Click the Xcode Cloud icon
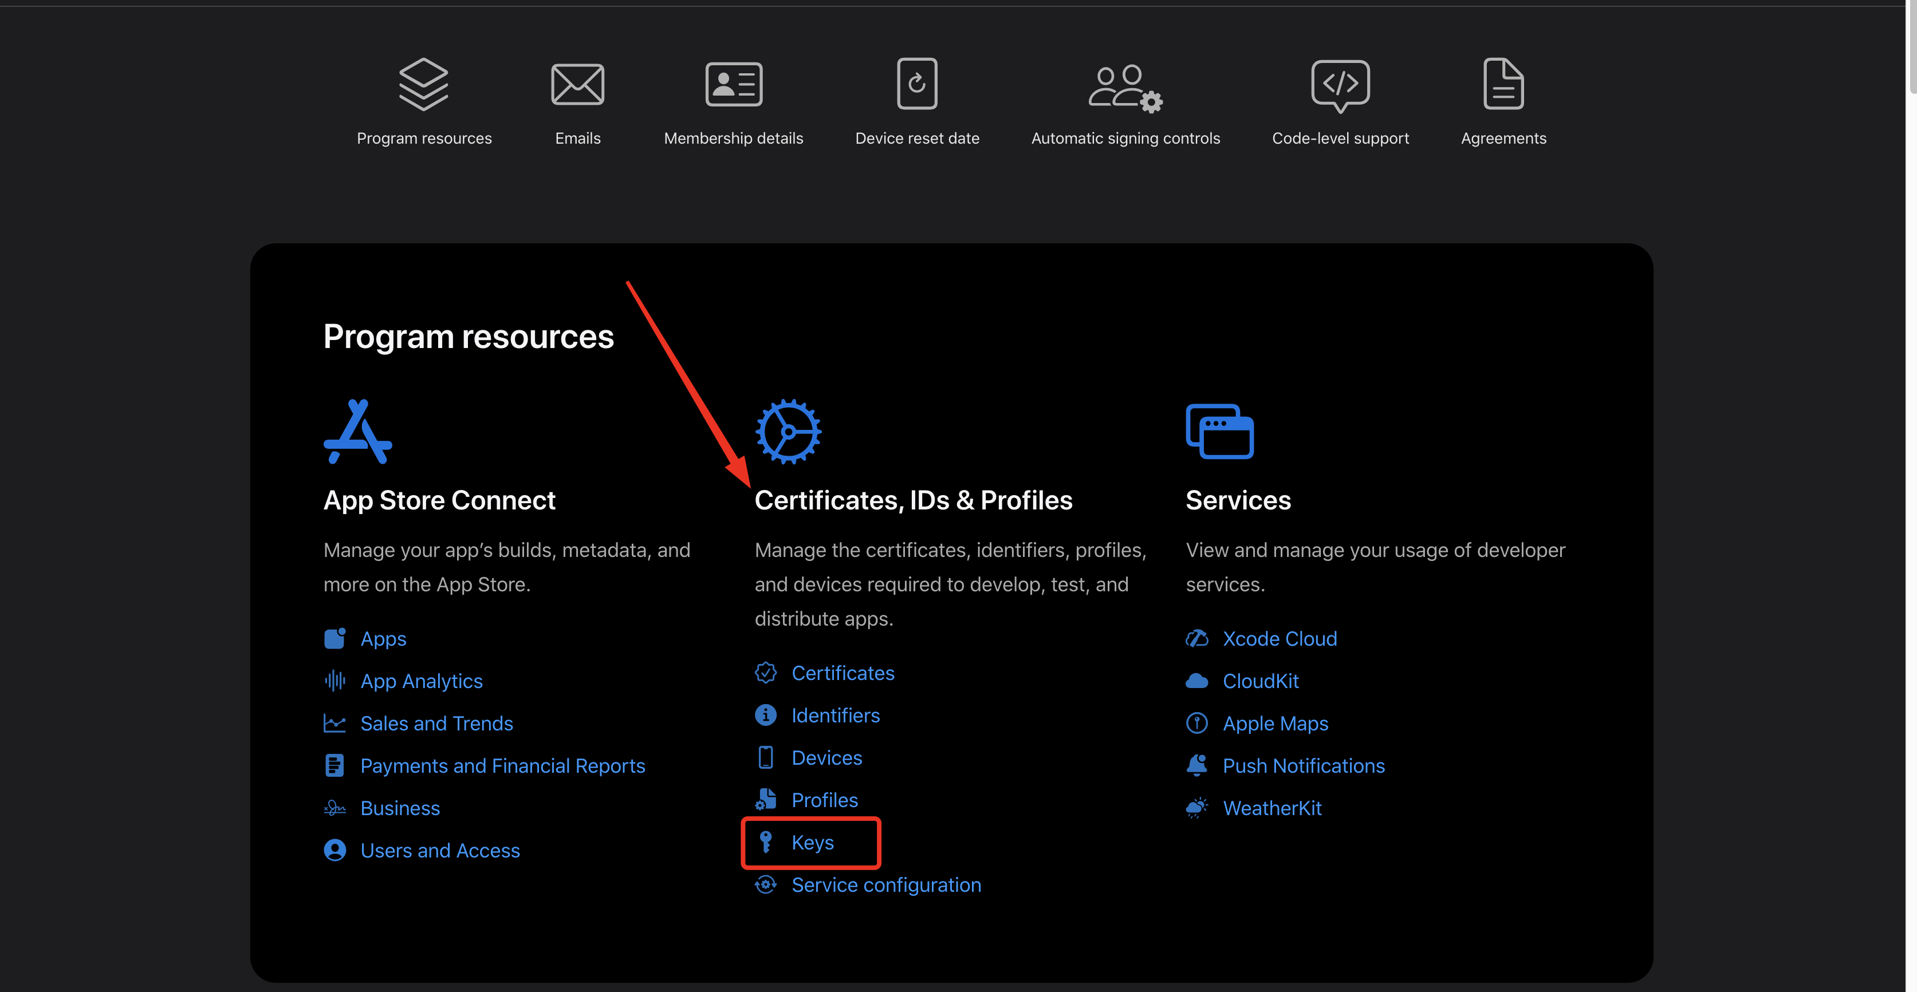Image resolution: width=1917 pixels, height=992 pixels. pyautogui.click(x=1196, y=638)
